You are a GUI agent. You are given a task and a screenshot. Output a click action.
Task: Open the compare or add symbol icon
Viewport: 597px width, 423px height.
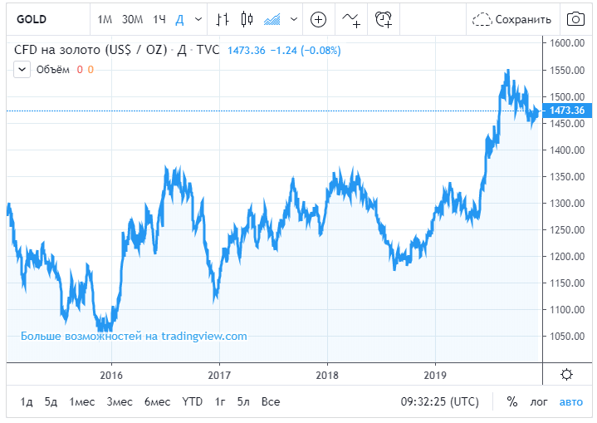(x=318, y=19)
